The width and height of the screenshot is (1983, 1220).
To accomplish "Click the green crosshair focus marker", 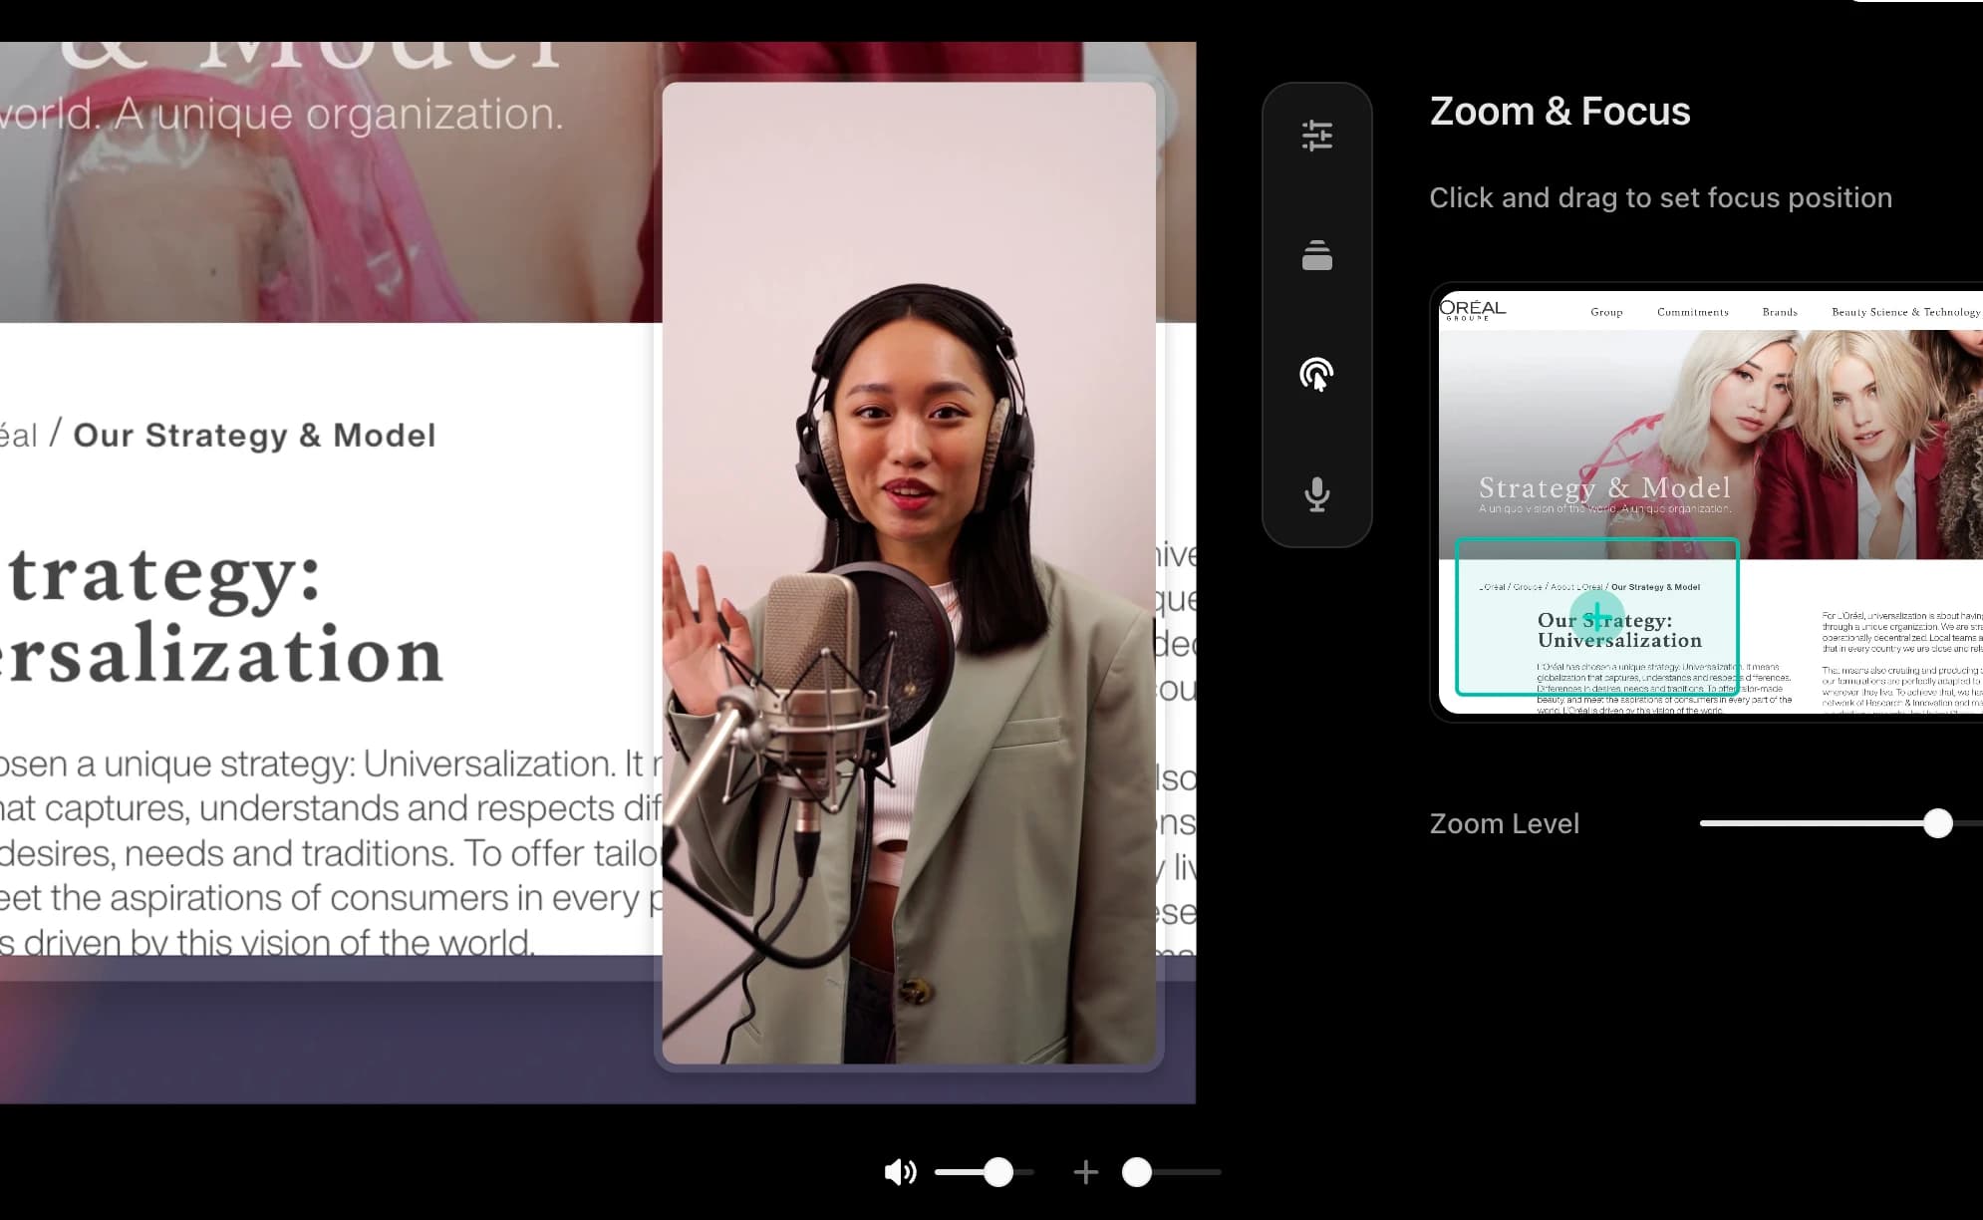I will point(1596,616).
